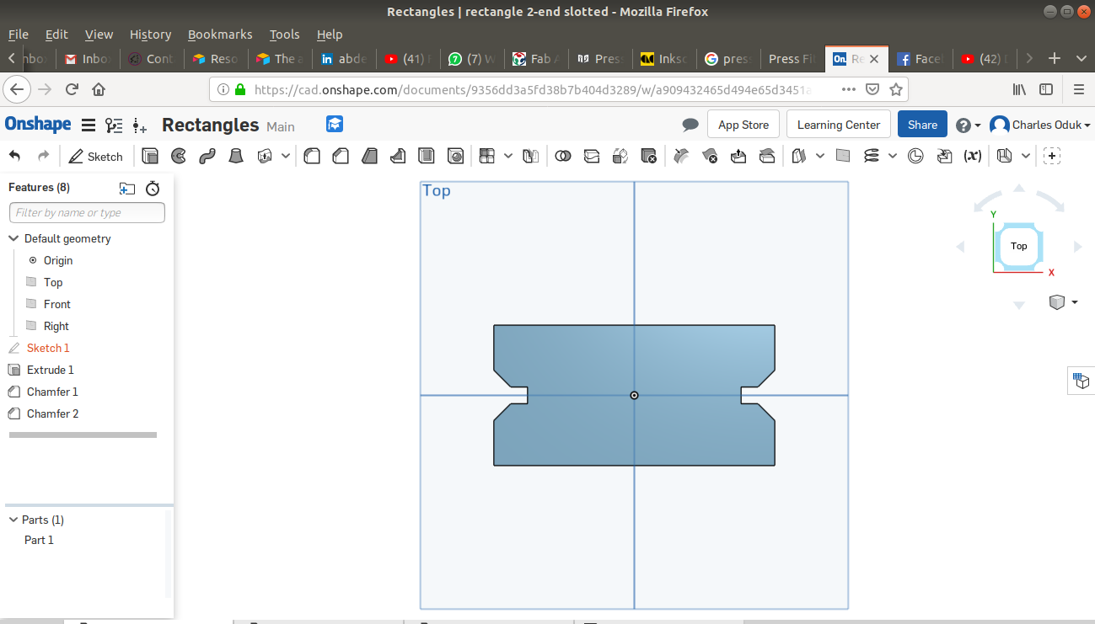This screenshot has width=1095, height=624.
Task: Select the Fillet tool
Action: point(312,156)
